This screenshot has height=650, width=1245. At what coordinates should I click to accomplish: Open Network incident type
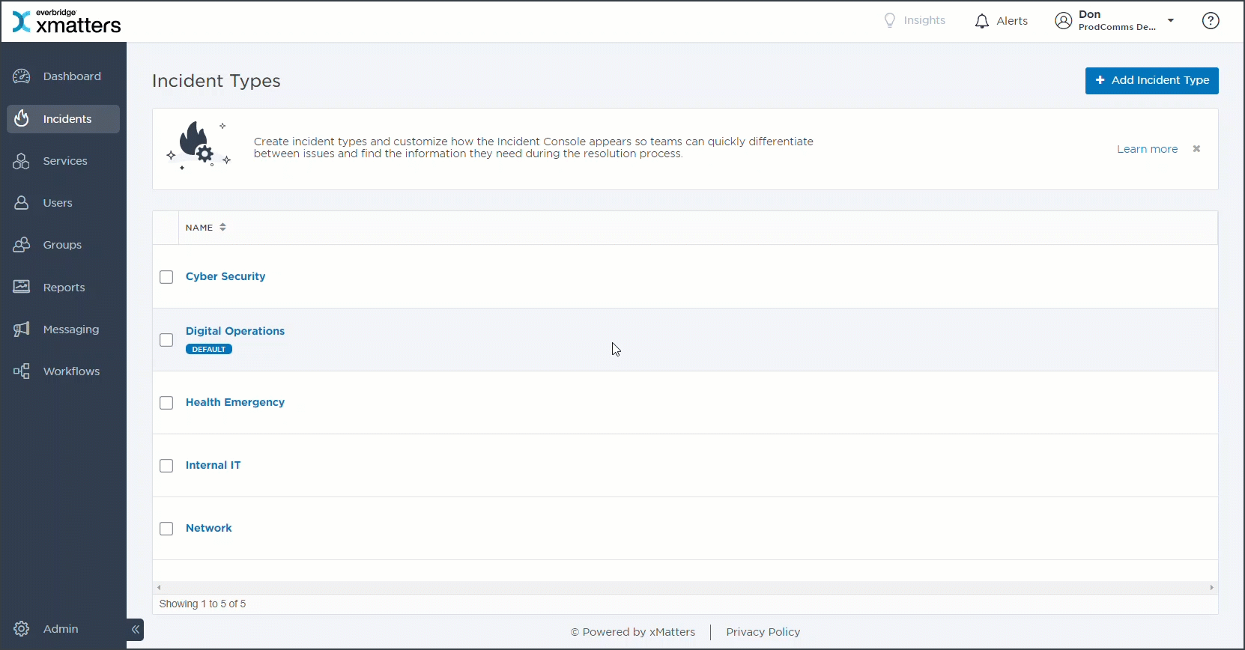click(209, 528)
